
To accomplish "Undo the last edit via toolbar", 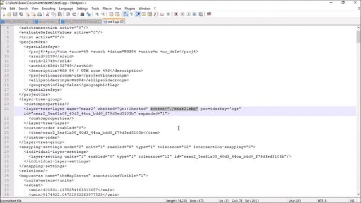I will (68, 14).
